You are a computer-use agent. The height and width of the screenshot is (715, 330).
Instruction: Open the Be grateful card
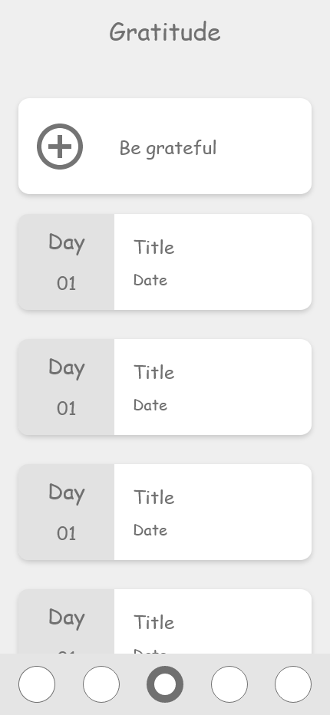tap(165, 146)
